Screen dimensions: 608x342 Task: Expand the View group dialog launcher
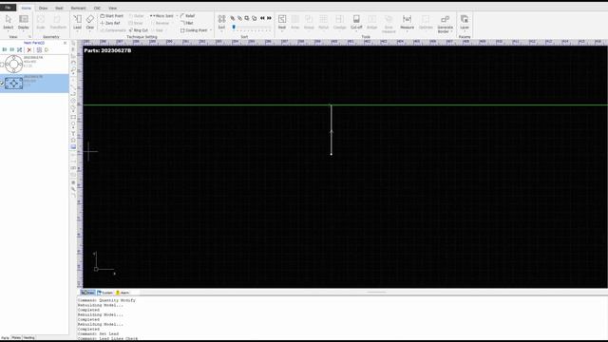29,37
